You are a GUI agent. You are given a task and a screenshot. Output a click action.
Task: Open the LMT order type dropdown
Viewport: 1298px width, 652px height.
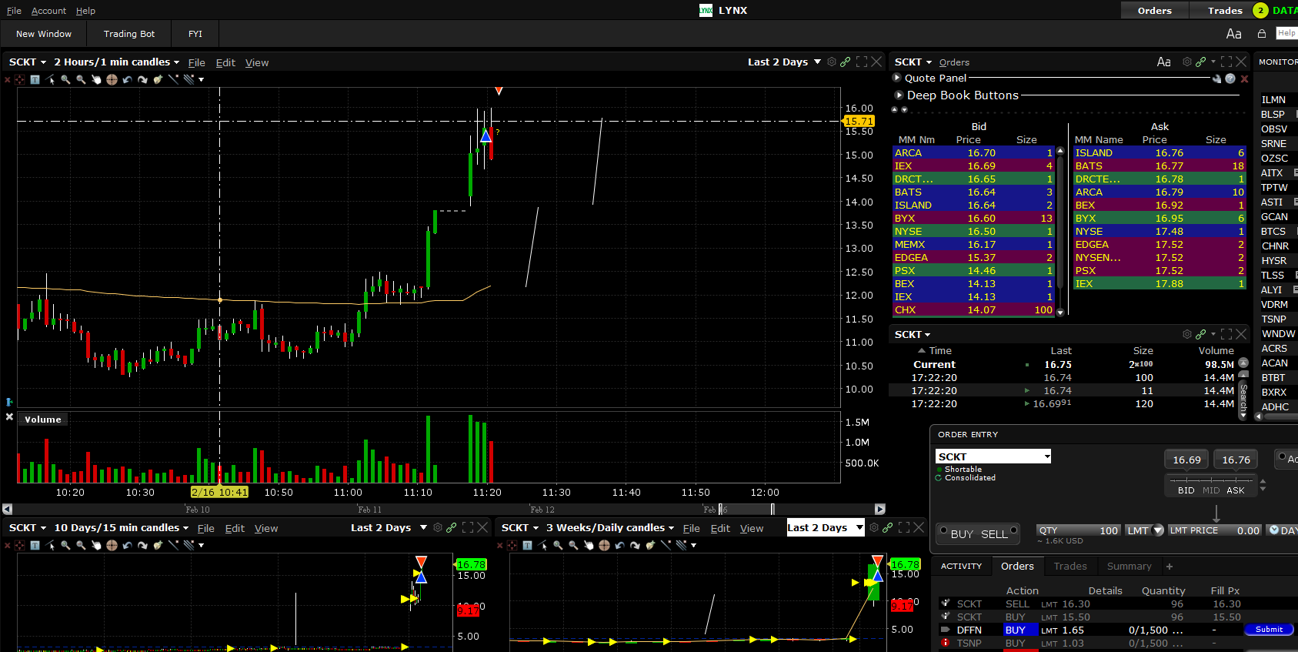1157,530
